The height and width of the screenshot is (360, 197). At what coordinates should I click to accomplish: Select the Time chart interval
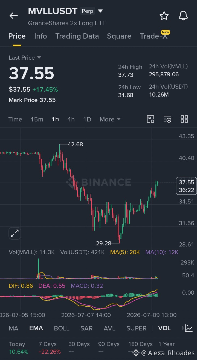click(15, 119)
